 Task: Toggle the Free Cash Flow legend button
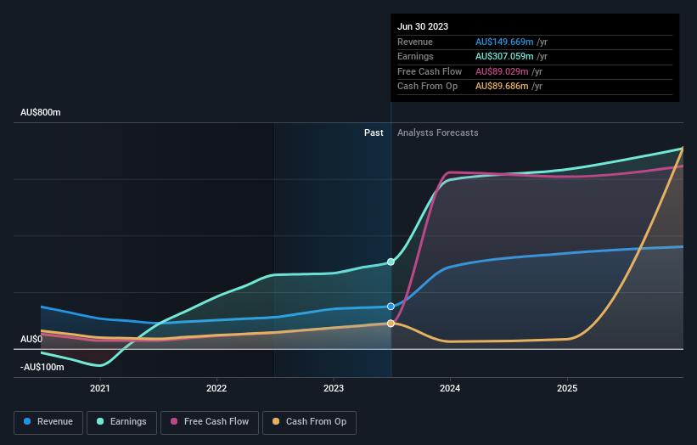[x=210, y=422]
